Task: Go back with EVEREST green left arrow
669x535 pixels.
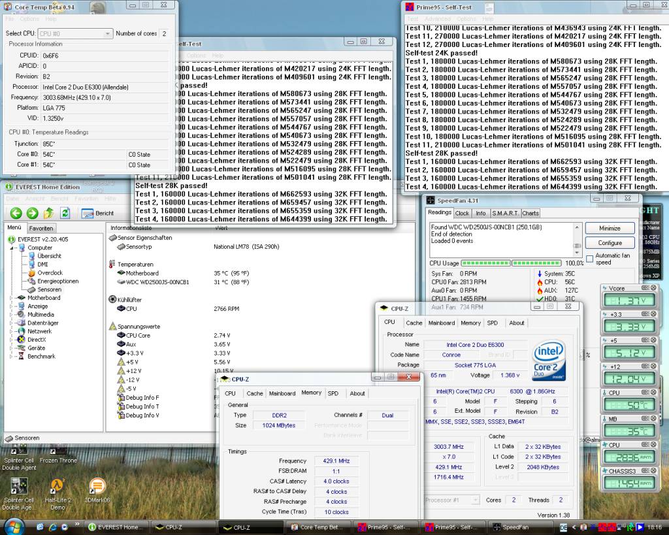Action: click(x=16, y=213)
